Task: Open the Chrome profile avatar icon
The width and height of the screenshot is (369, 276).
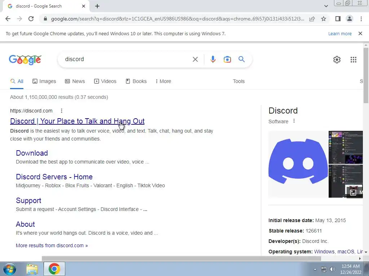Action: [350, 19]
